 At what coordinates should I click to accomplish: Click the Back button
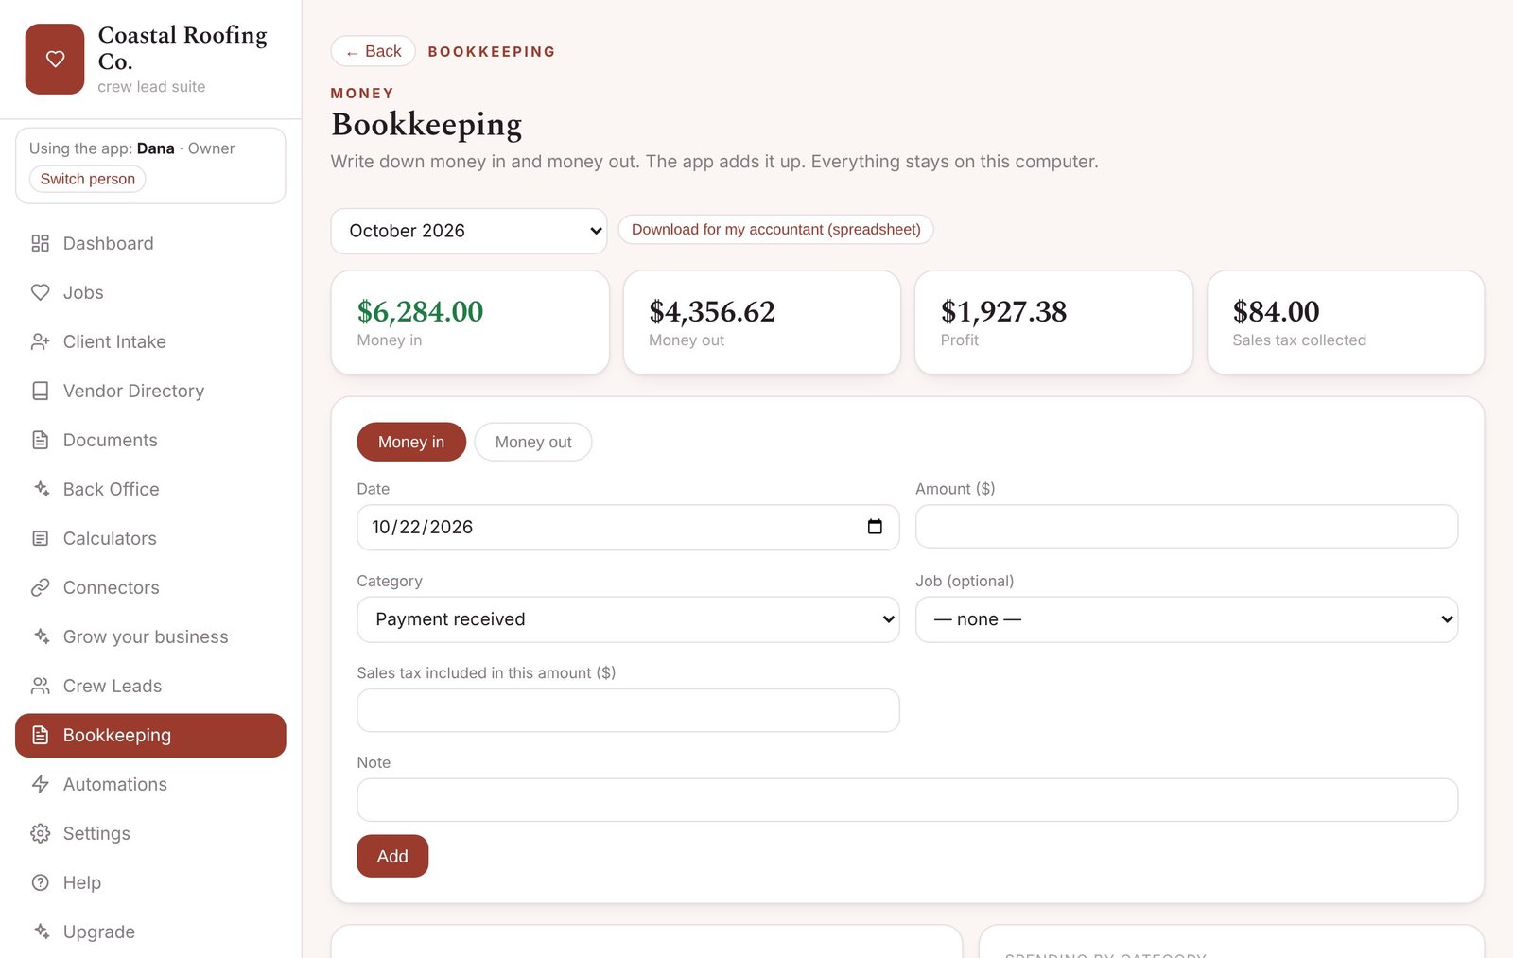[x=374, y=51]
